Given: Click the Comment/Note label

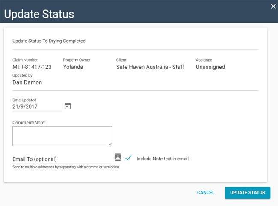Looking at the screenshot, I should pyautogui.click(x=29, y=122).
